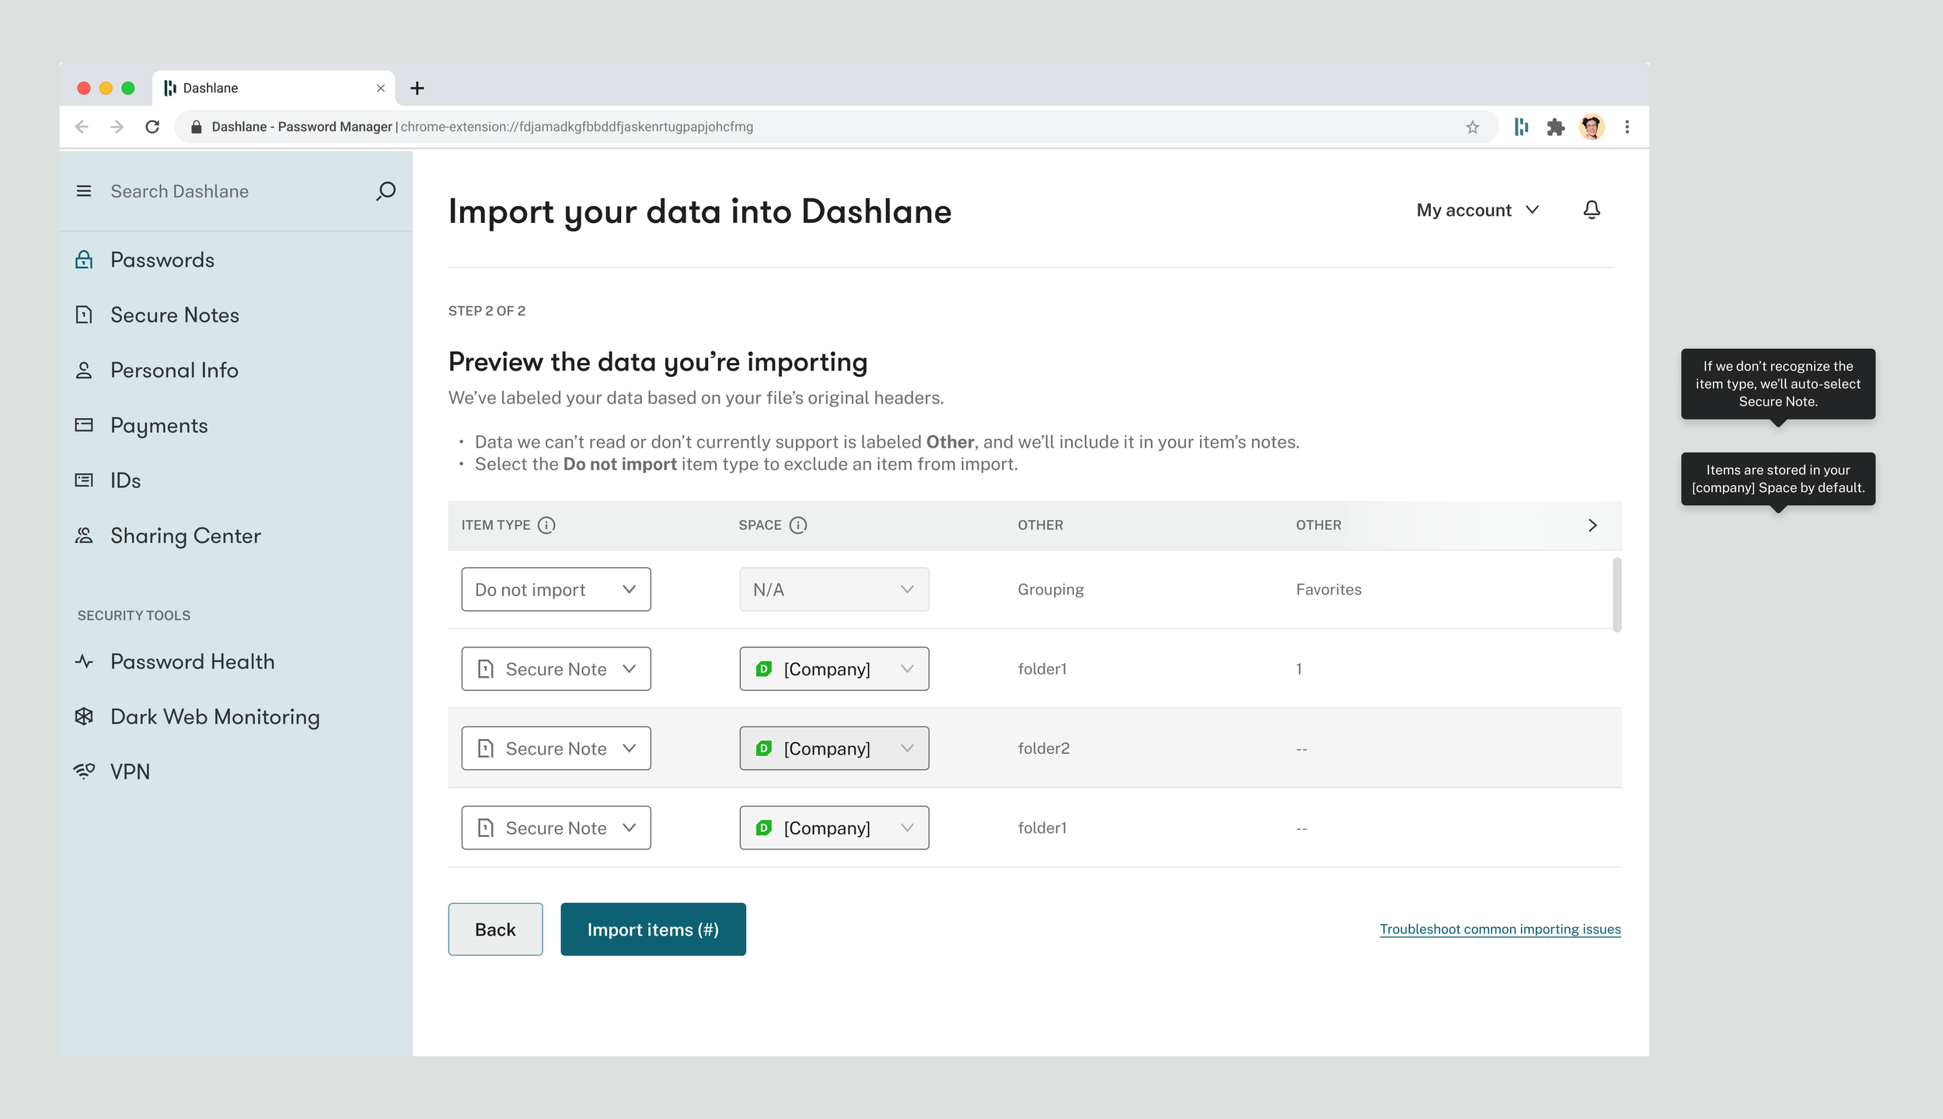The height and width of the screenshot is (1119, 1943).
Task: Open the Do not import dropdown
Action: click(x=556, y=590)
